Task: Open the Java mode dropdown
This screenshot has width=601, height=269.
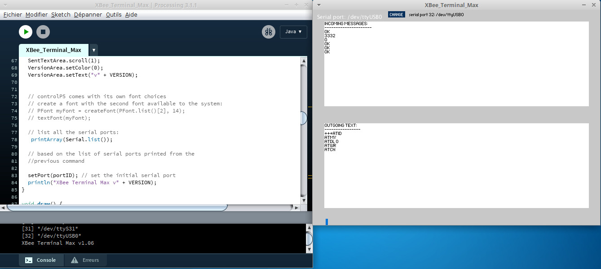Action: tap(293, 32)
